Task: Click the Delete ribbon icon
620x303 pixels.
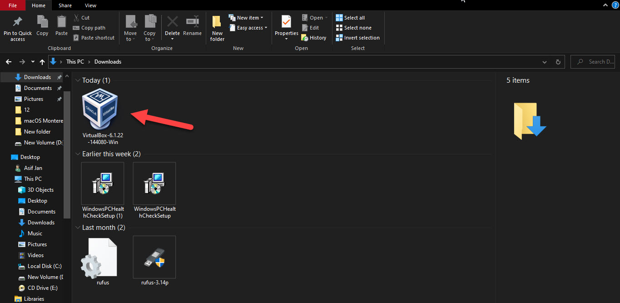Action: tap(172, 22)
